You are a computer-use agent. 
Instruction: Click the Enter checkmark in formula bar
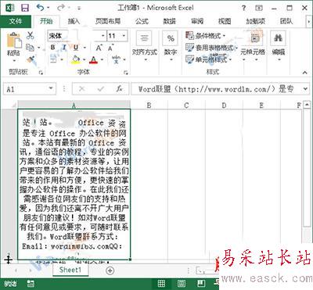pos(101,89)
